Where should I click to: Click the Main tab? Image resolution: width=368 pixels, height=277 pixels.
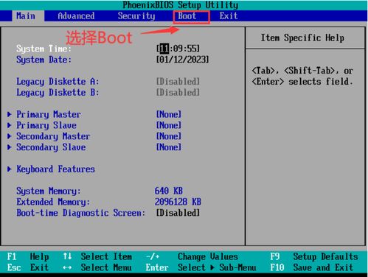(26, 16)
